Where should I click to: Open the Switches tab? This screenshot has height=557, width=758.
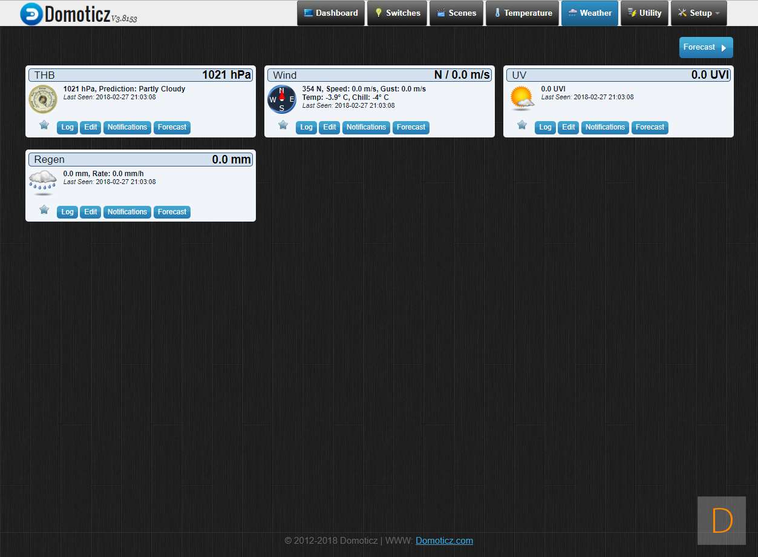pos(397,13)
